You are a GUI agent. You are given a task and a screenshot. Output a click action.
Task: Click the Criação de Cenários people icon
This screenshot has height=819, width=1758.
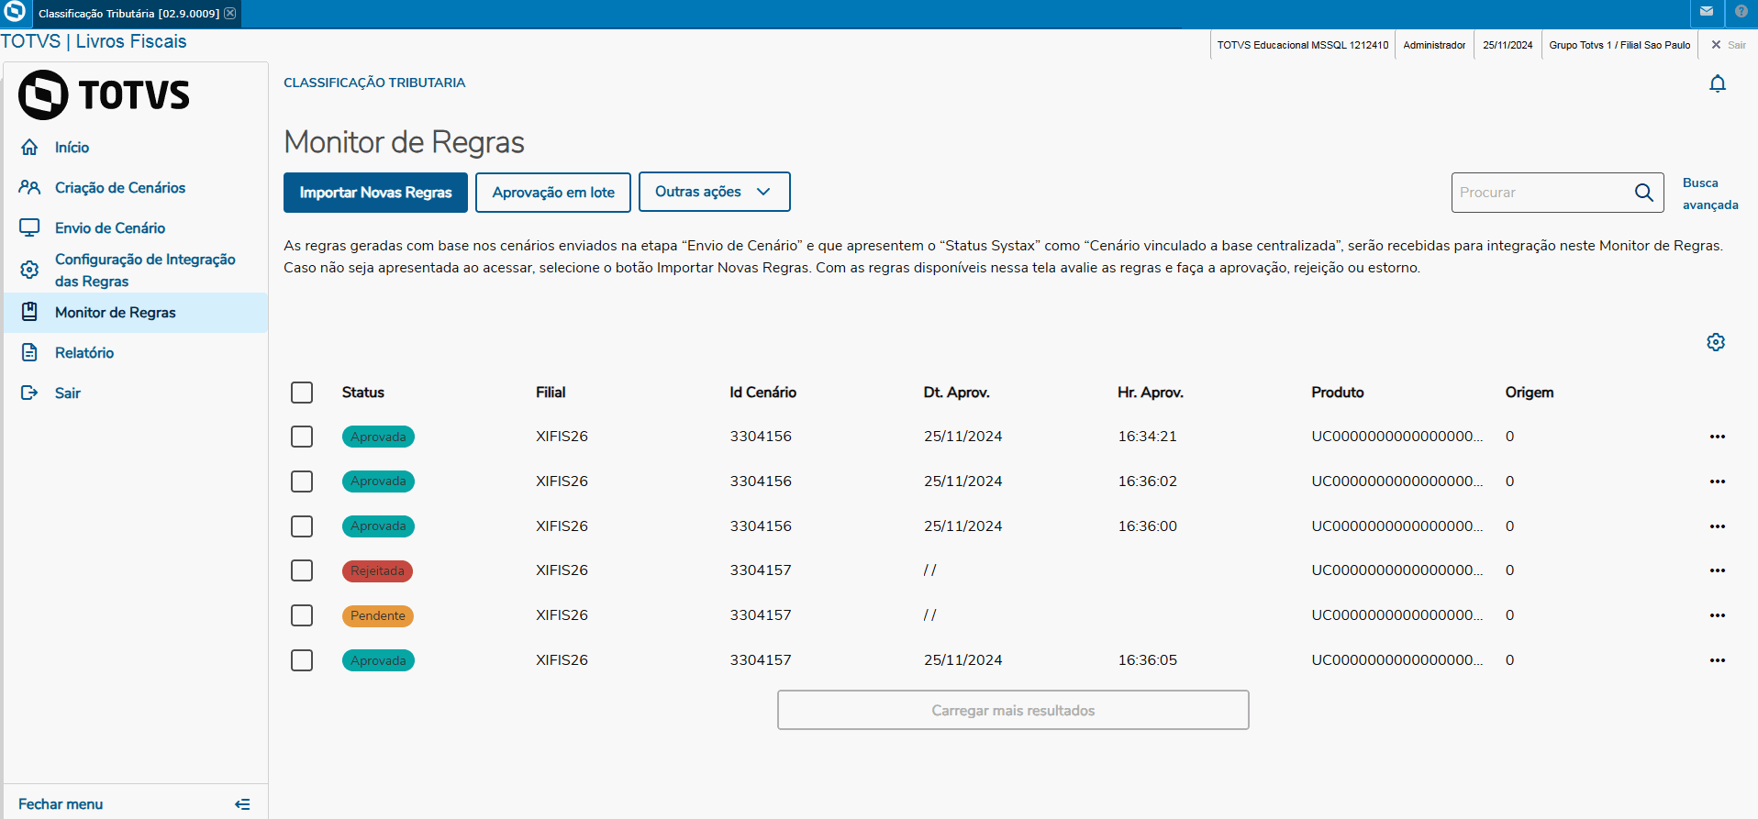point(29,187)
